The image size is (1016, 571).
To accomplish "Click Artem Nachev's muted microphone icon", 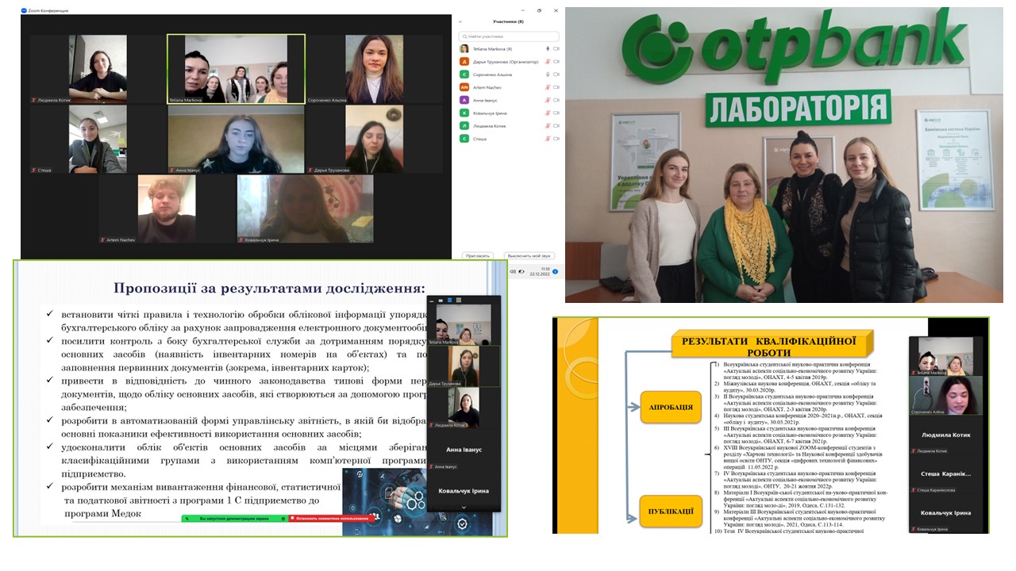I will coord(548,87).
